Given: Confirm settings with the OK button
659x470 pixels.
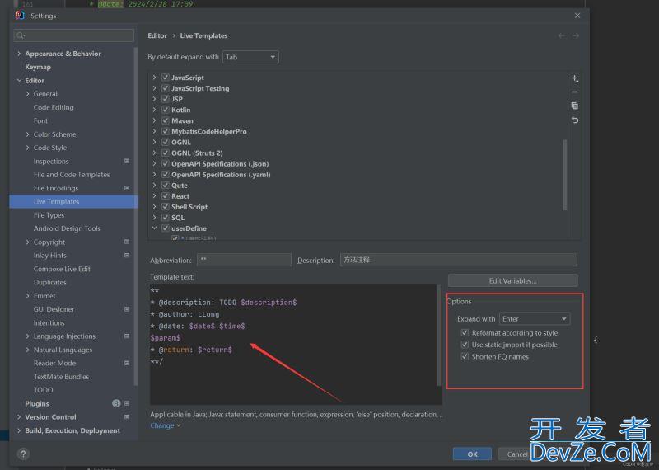Looking at the screenshot, I should pyautogui.click(x=472, y=454).
